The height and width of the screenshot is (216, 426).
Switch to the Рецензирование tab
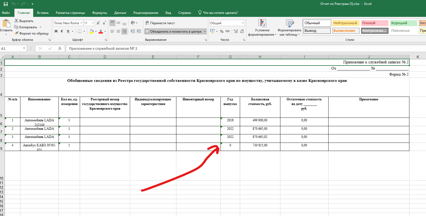tap(146, 13)
